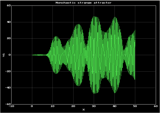This screenshot has width=160, height=113.
Task: Click the 'Nonchaotic strange attractor' plot title
Action: [x=83, y=3]
